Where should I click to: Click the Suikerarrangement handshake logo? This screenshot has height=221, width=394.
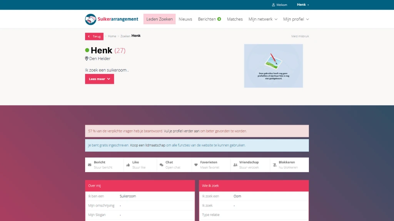pos(91,19)
